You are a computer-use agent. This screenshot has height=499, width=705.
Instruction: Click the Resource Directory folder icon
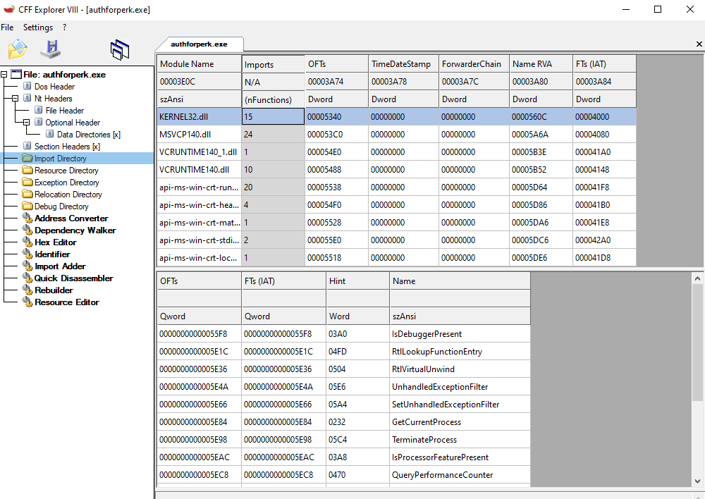click(x=27, y=171)
